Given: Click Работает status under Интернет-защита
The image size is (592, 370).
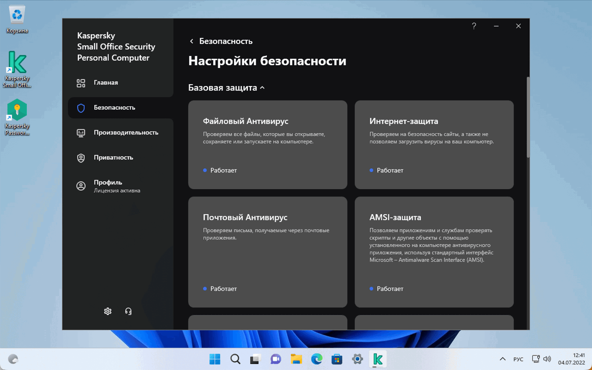Looking at the screenshot, I should point(390,170).
